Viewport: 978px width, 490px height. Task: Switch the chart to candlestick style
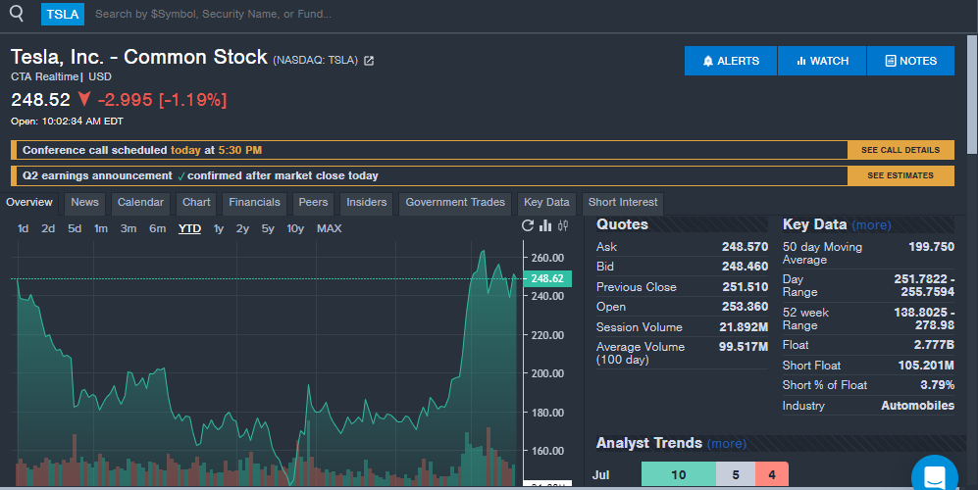563,226
